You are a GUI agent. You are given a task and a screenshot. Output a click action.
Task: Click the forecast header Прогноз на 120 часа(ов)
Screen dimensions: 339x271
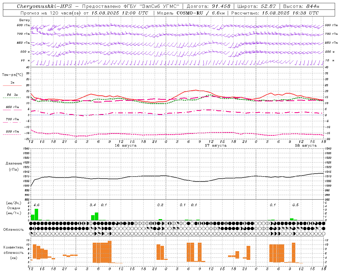click(x=51, y=13)
